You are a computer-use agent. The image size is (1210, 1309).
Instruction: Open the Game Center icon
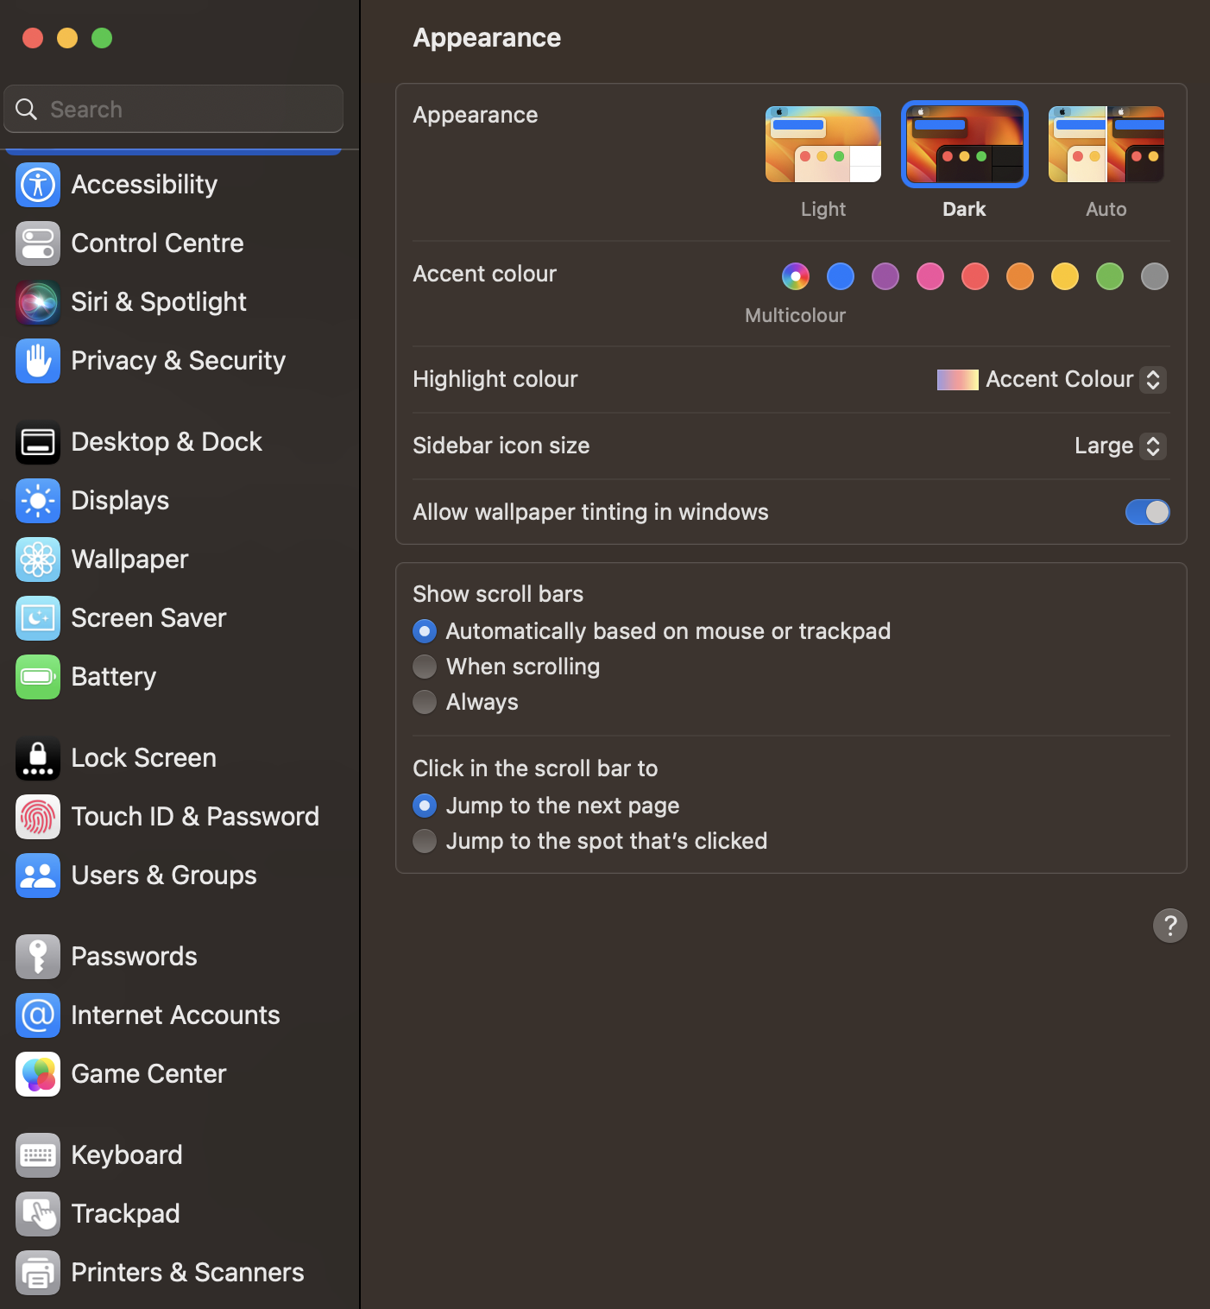click(x=38, y=1074)
